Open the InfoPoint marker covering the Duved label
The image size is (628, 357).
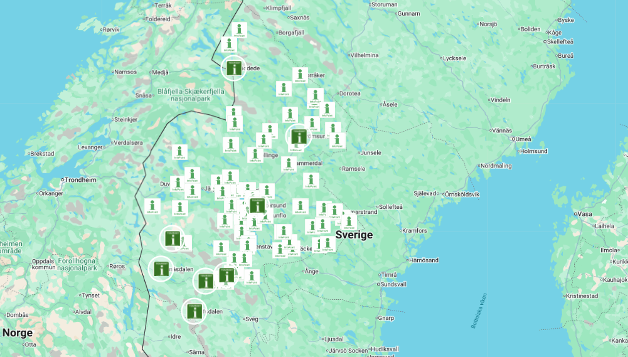[x=178, y=184]
